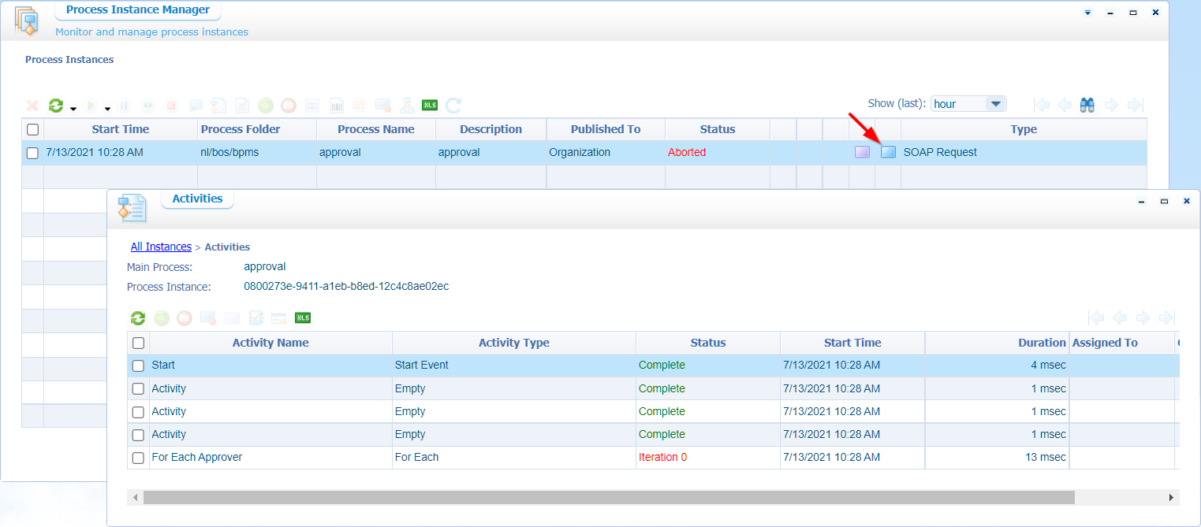
Task: Tick the checkbox for the approval process instance
Action: click(32, 153)
